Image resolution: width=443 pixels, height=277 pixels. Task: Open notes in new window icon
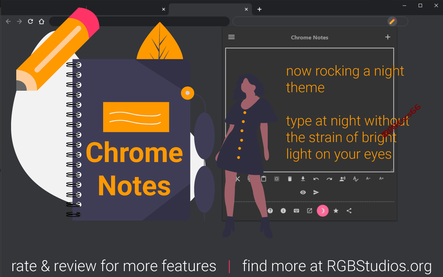[x=309, y=211]
